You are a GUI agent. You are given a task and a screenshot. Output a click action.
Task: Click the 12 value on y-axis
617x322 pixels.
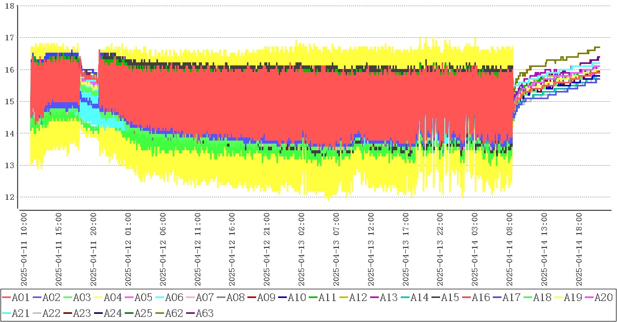[x=9, y=197]
